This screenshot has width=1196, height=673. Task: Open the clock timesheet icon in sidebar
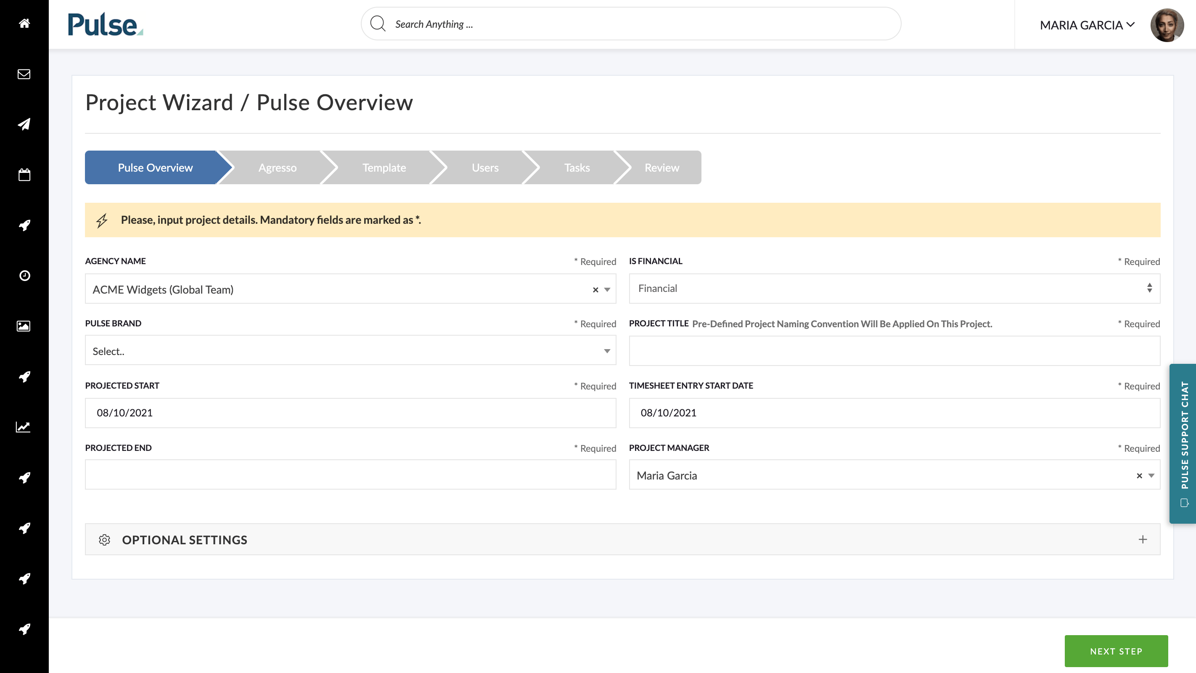point(24,276)
